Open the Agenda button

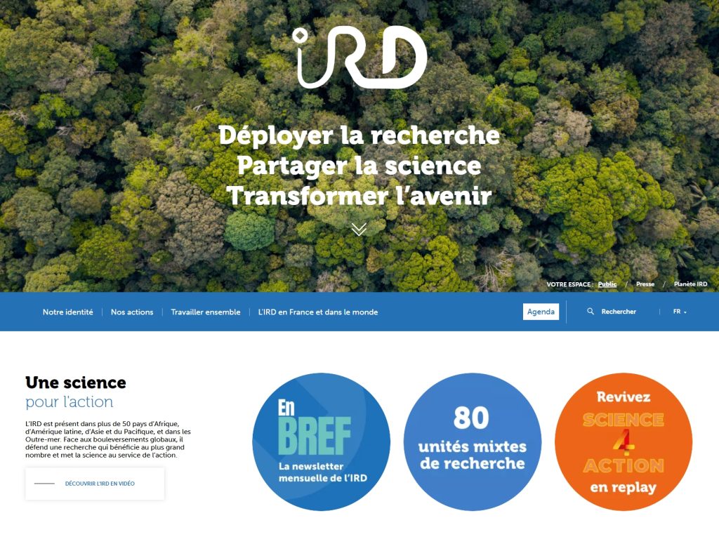[541, 312]
